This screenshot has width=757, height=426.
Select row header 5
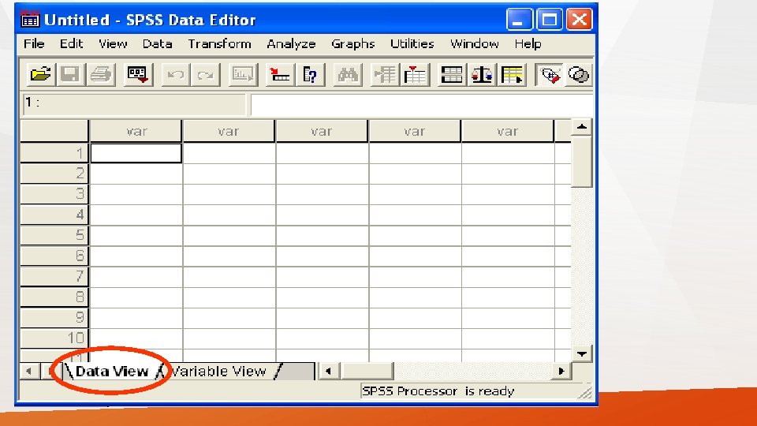[54, 235]
